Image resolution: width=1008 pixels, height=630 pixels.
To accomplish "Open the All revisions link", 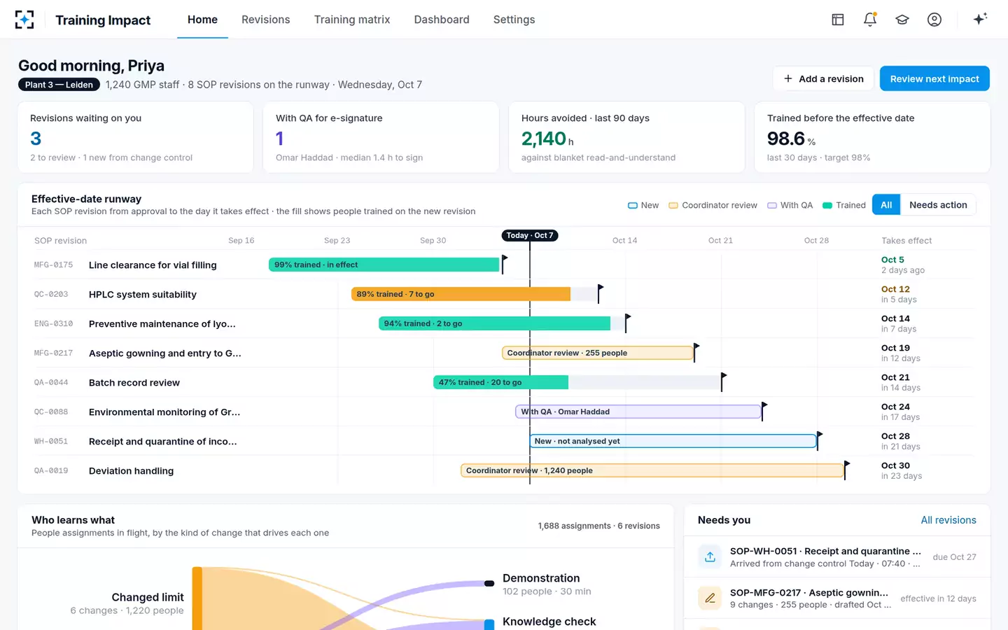I will [948, 520].
